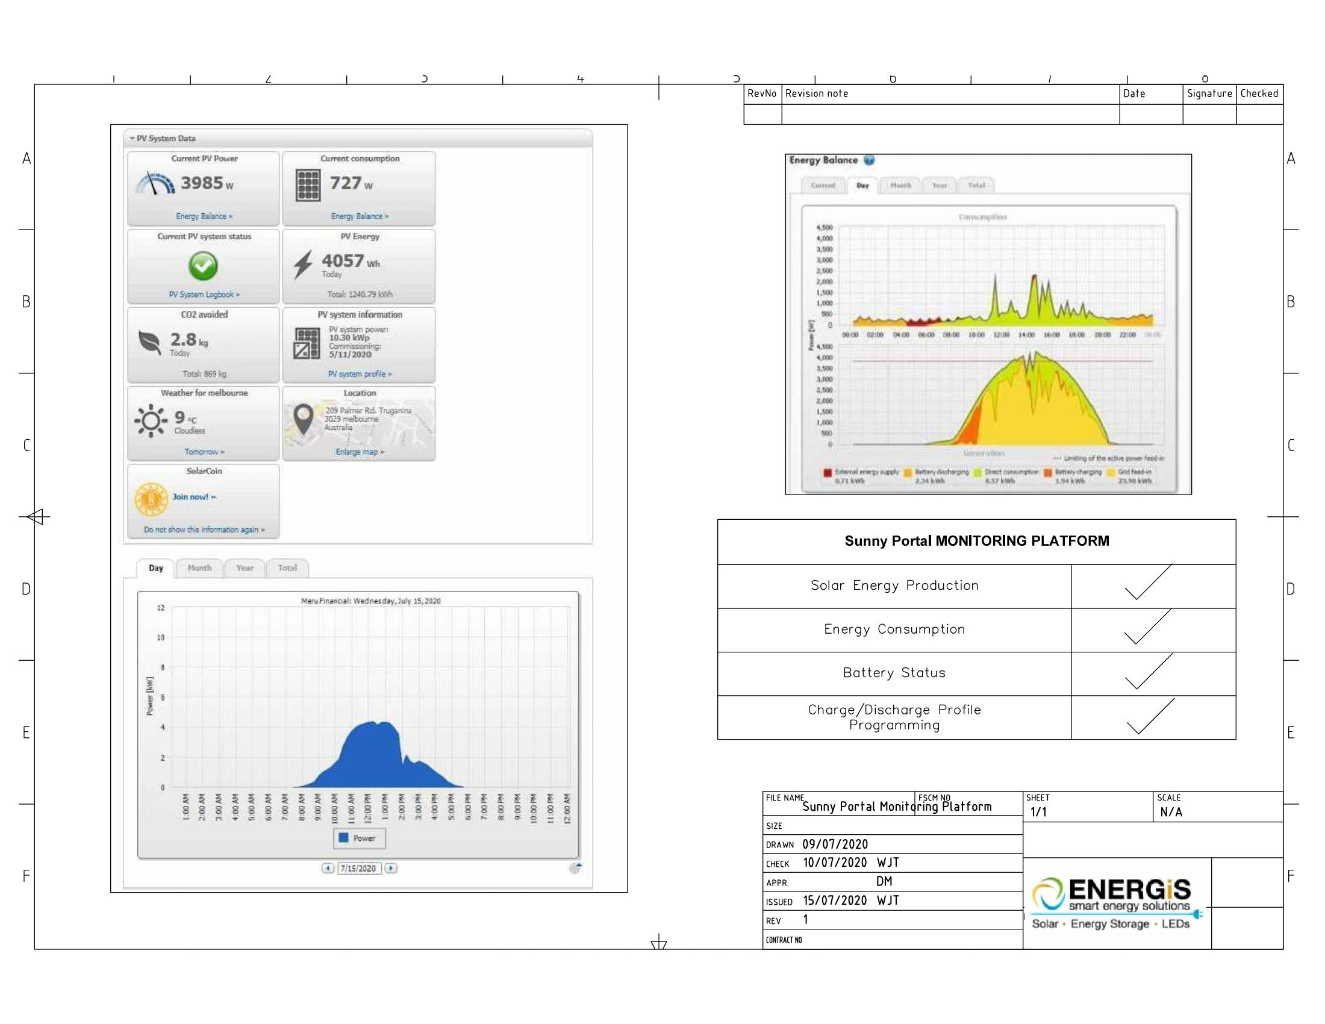Click the Location map pin icon

pos(304,420)
